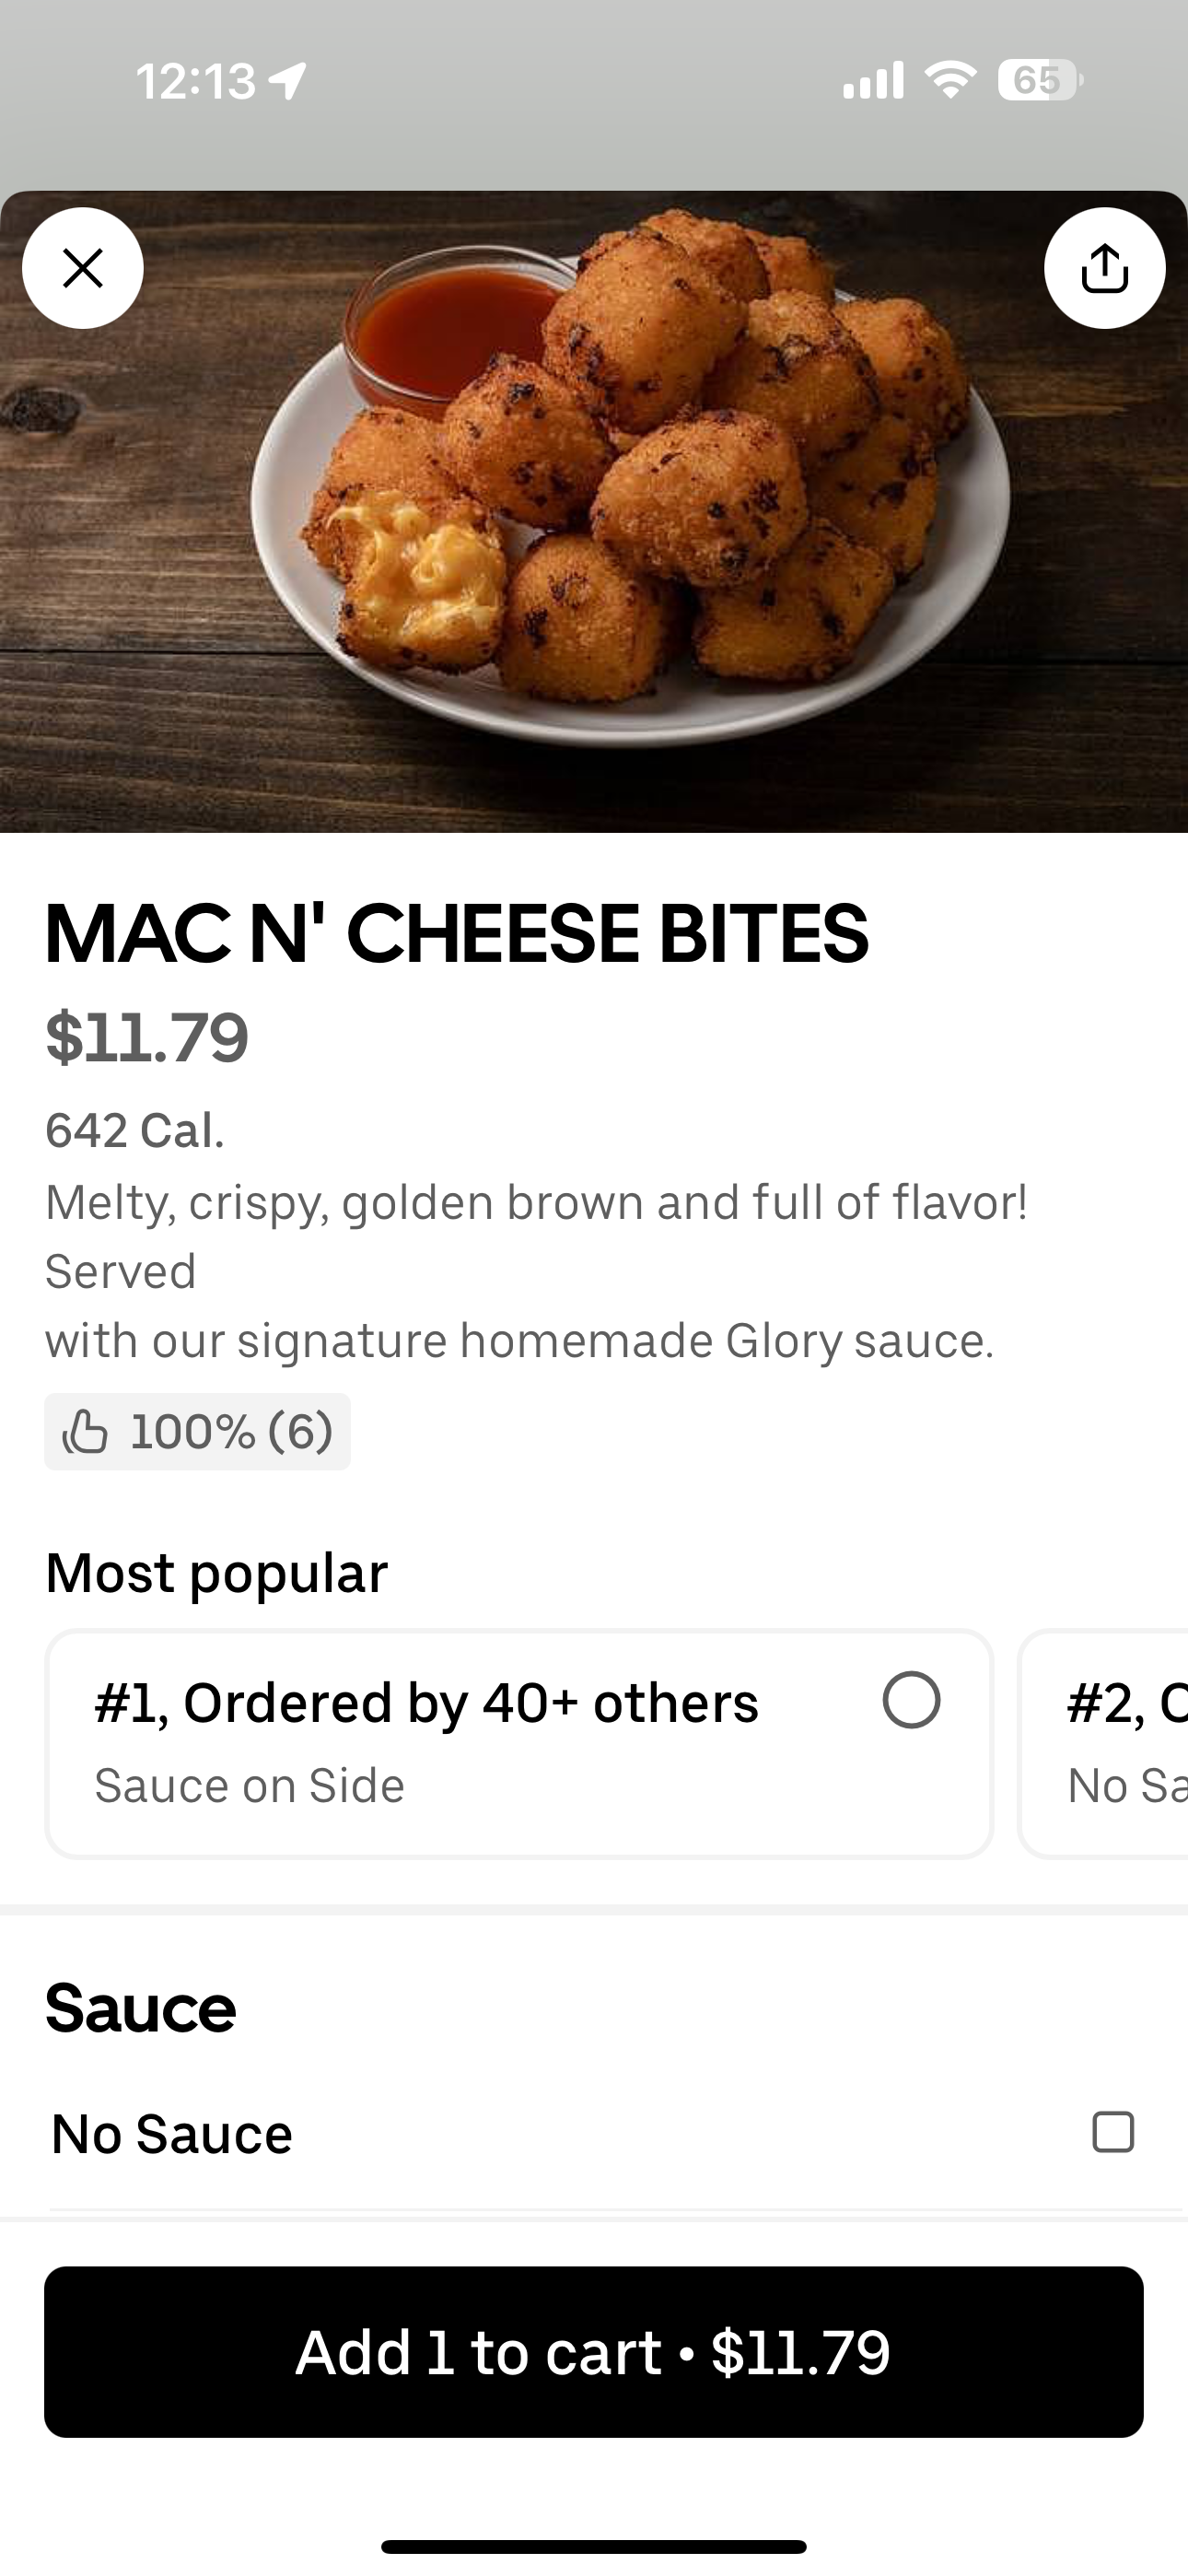Click the MAC N' CHEESE BITES title
1188x2576 pixels.
click(x=457, y=933)
